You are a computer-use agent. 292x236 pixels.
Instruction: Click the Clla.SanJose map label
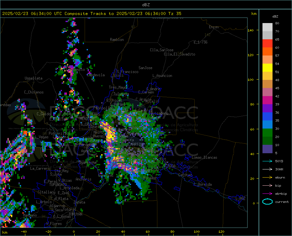pyautogui.click(x=162, y=50)
